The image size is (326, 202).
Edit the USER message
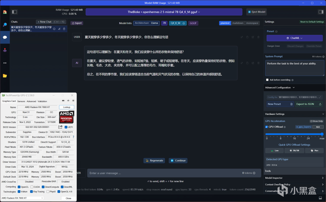click(x=253, y=37)
